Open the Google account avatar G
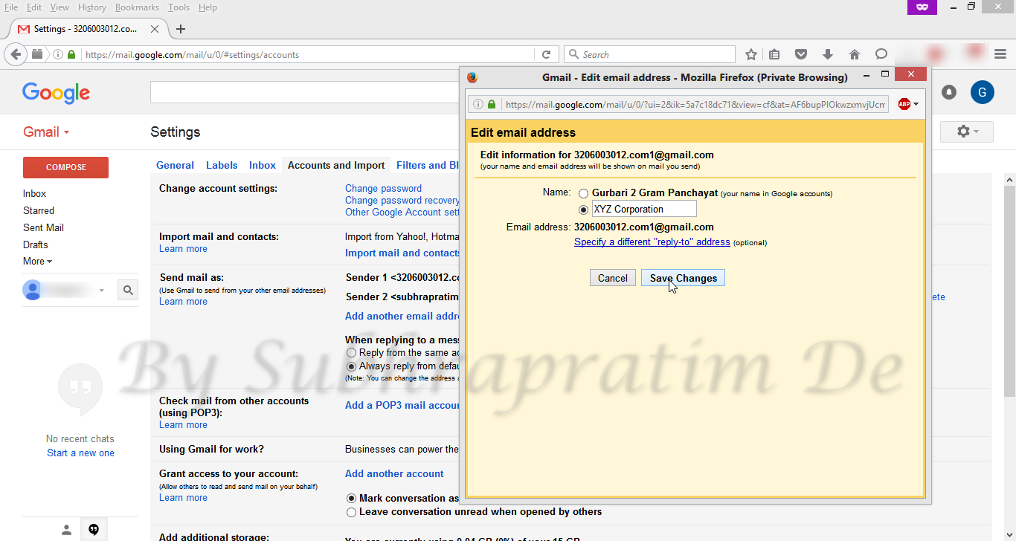This screenshot has height=541, width=1016. click(983, 92)
